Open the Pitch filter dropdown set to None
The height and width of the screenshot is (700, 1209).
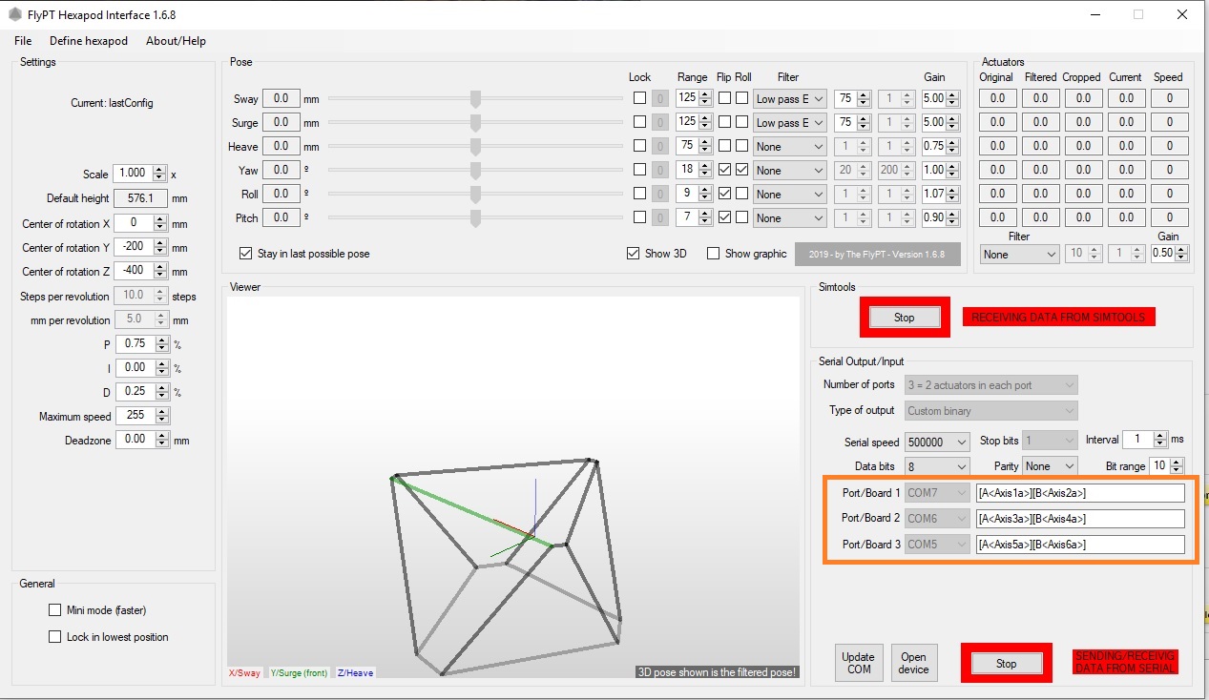789,217
